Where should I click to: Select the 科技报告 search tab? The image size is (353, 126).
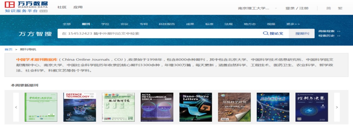[167, 24]
